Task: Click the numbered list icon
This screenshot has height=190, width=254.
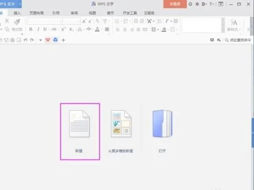Action: click(x=126, y=21)
